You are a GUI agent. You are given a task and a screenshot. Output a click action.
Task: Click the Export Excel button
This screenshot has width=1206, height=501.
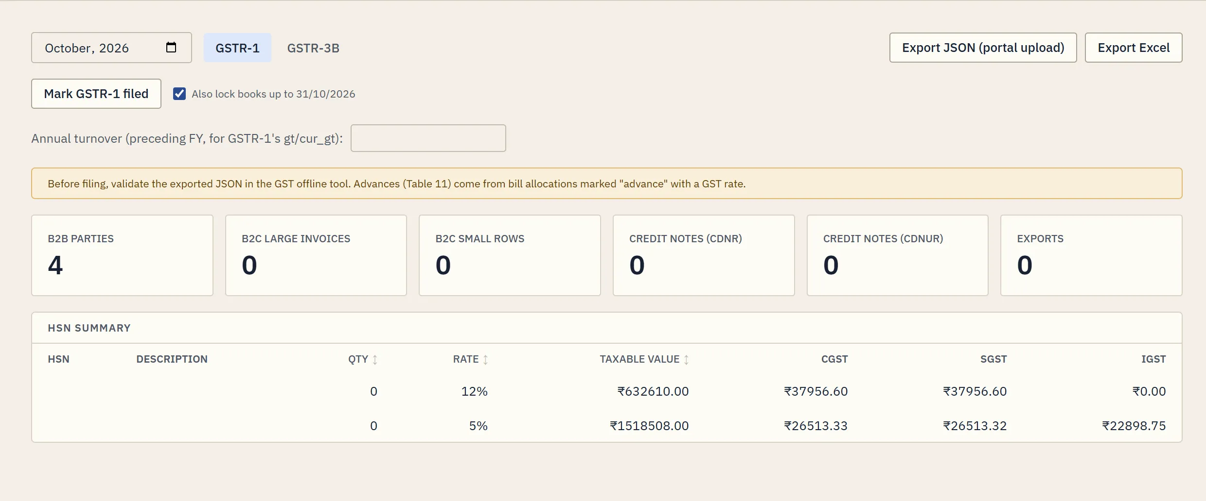coord(1134,48)
